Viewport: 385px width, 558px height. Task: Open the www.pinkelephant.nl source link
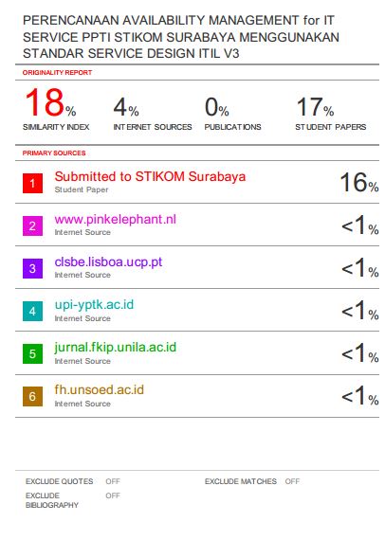coord(115,220)
